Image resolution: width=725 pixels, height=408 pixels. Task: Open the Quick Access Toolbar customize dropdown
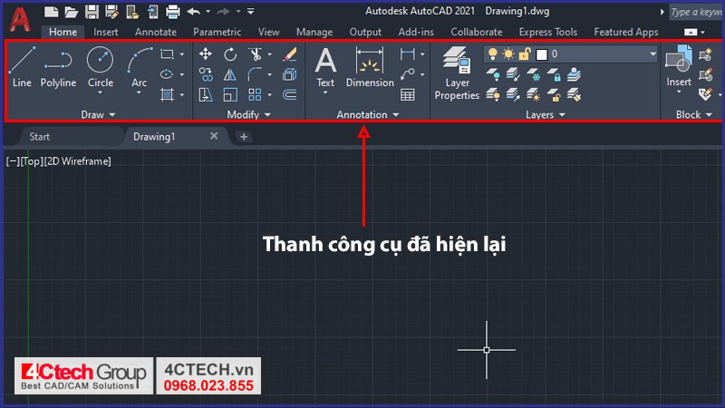(x=251, y=12)
